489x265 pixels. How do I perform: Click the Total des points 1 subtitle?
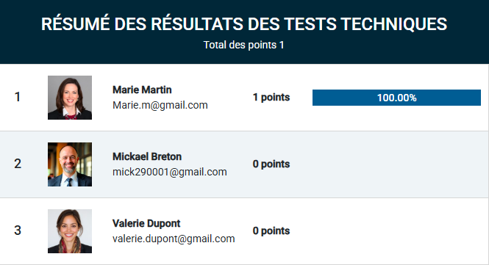click(x=243, y=45)
